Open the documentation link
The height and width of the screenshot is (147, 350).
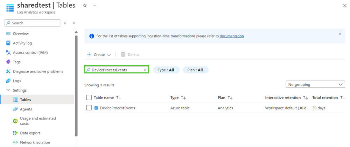232,36
